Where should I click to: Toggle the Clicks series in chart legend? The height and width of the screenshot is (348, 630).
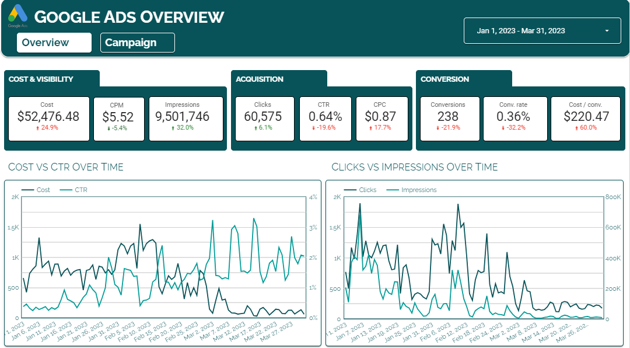pyautogui.click(x=360, y=190)
